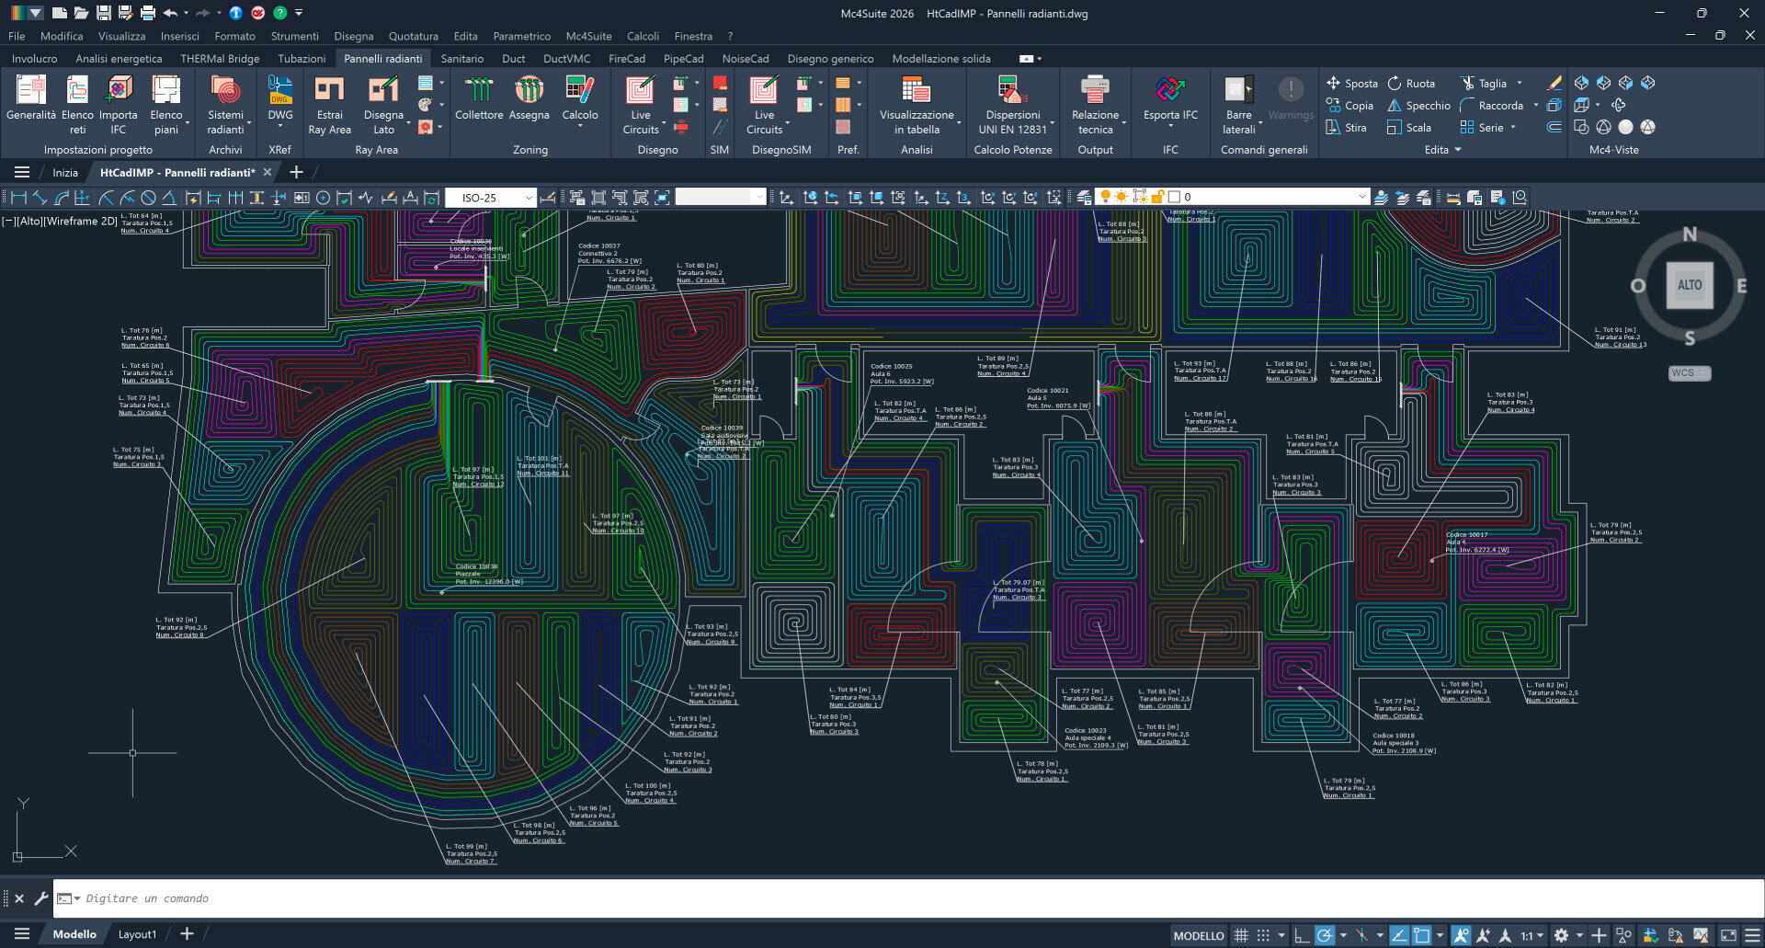1765x948 pixels.
Task: Switch to the Layout1 tab
Action: [137, 934]
